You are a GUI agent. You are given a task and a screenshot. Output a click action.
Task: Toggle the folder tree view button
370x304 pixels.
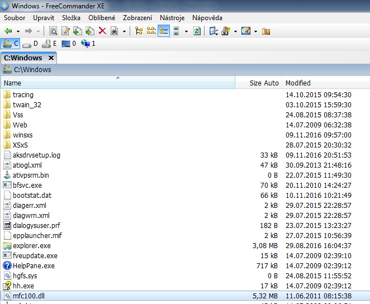(x=139, y=31)
